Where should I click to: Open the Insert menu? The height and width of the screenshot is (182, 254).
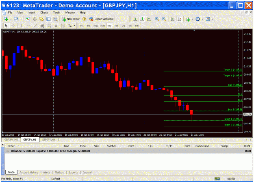(32, 13)
